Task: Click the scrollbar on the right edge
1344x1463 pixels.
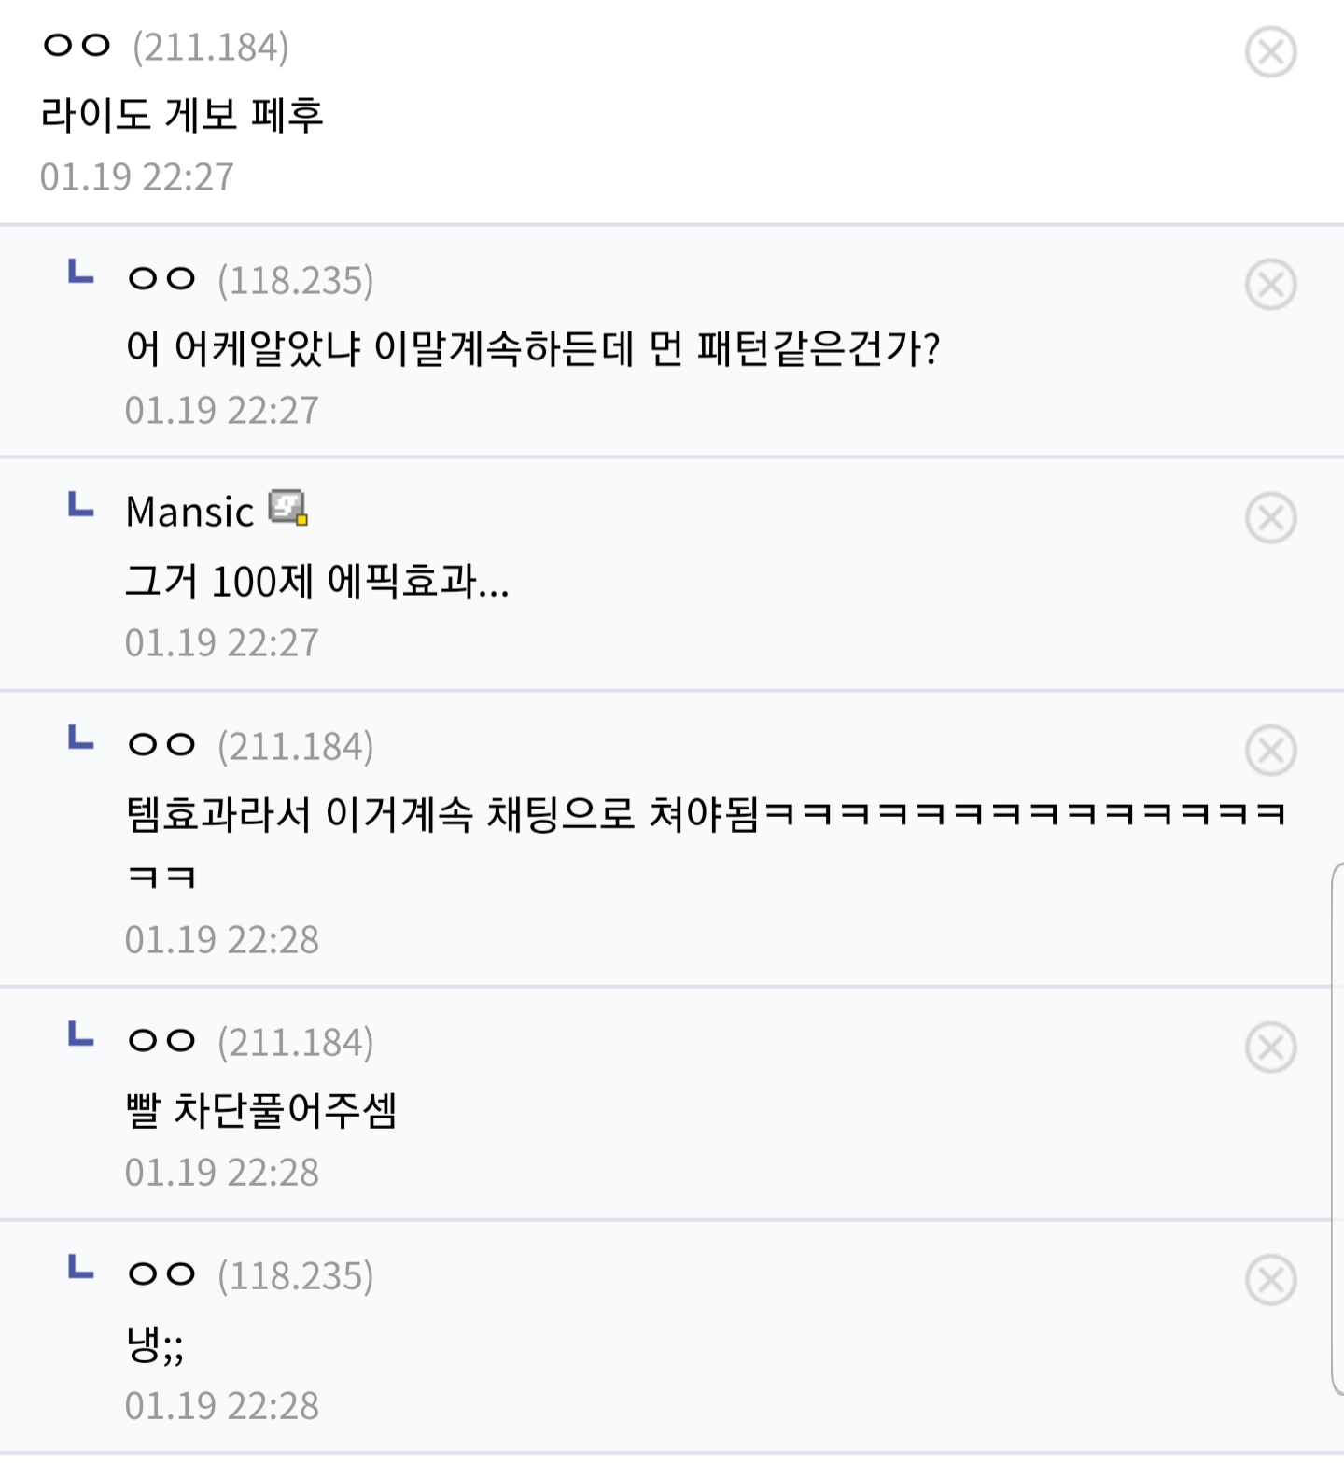Action: pos(1337,1130)
